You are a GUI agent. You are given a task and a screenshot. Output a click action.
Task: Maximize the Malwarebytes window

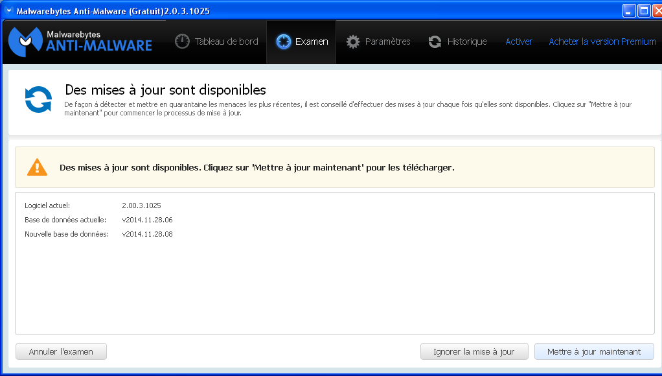pos(644,10)
